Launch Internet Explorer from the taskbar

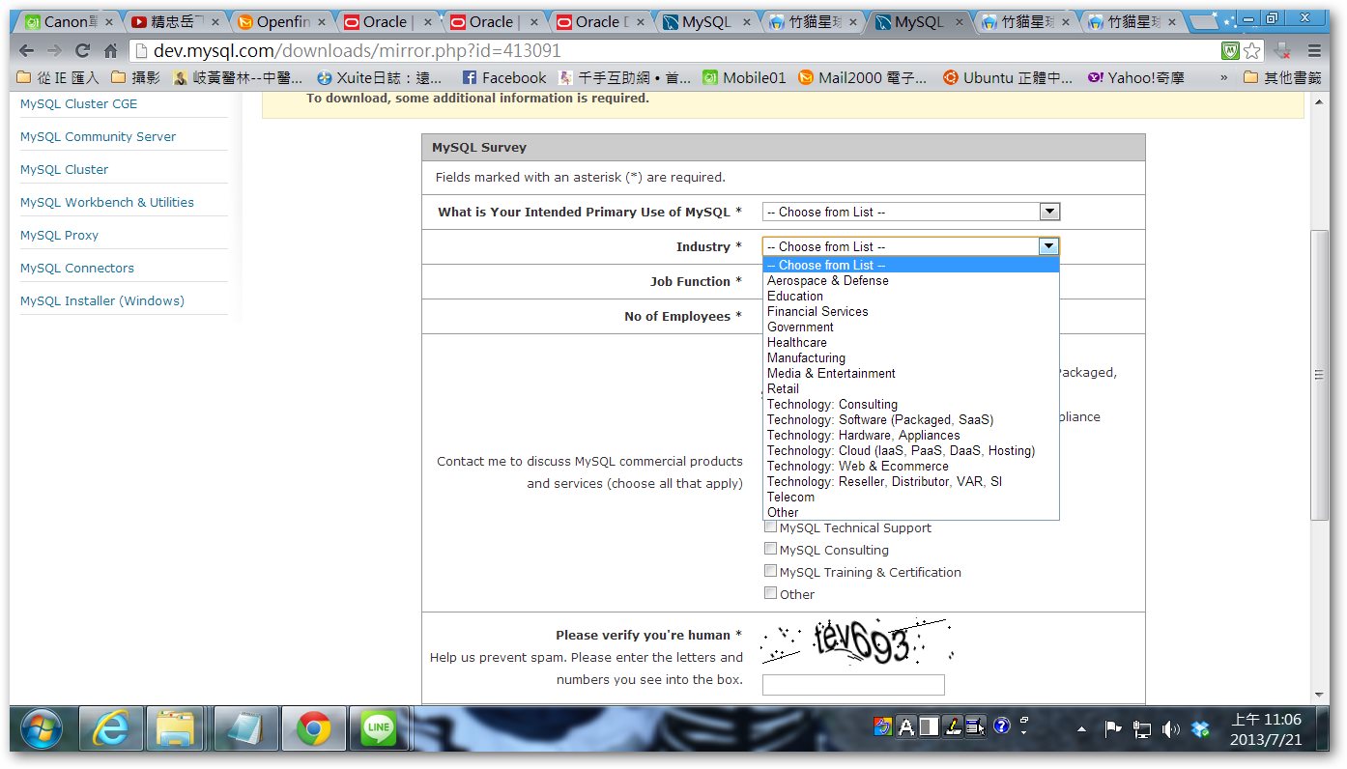pyautogui.click(x=110, y=728)
